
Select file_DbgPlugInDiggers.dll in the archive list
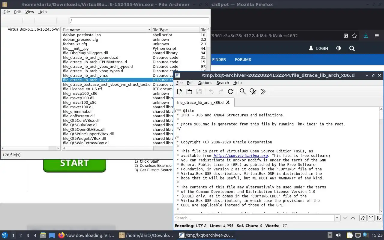click(x=85, y=53)
